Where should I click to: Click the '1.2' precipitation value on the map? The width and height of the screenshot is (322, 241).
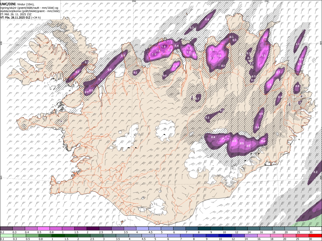pos(264,55)
